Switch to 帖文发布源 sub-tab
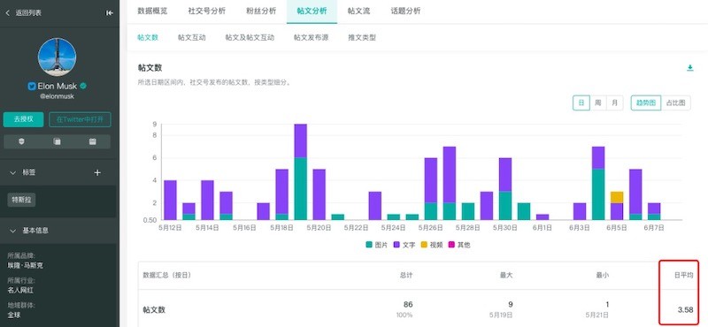708x327 pixels. [312, 38]
